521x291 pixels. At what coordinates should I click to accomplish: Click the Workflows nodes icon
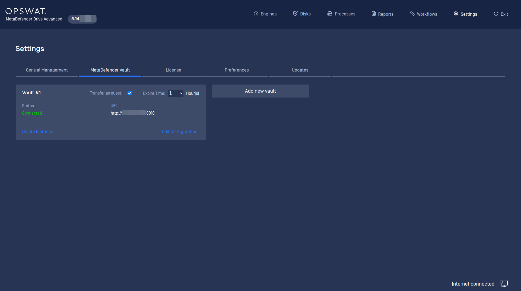click(412, 14)
